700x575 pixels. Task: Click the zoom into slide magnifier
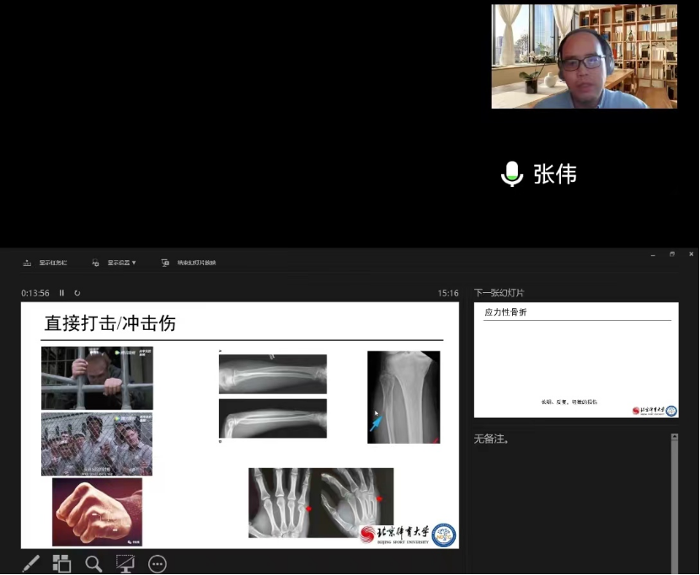(x=94, y=563)
